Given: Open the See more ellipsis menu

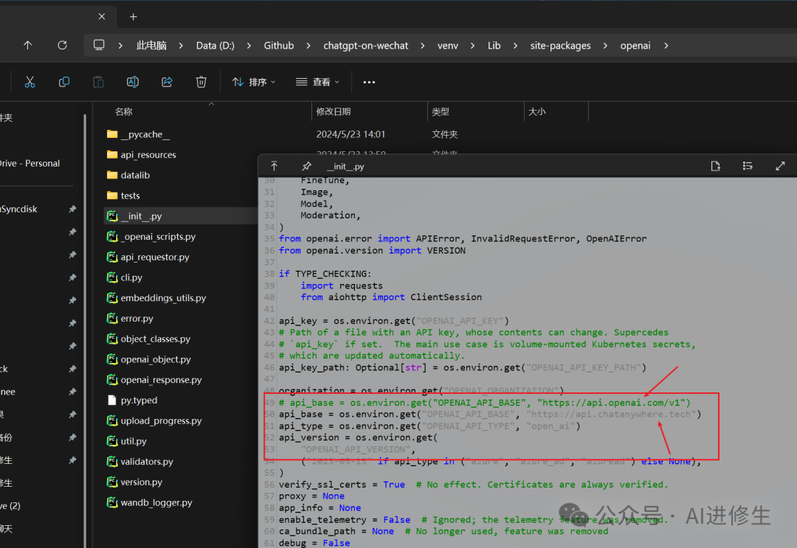Looking at the screenshot, I should point(369,82).
